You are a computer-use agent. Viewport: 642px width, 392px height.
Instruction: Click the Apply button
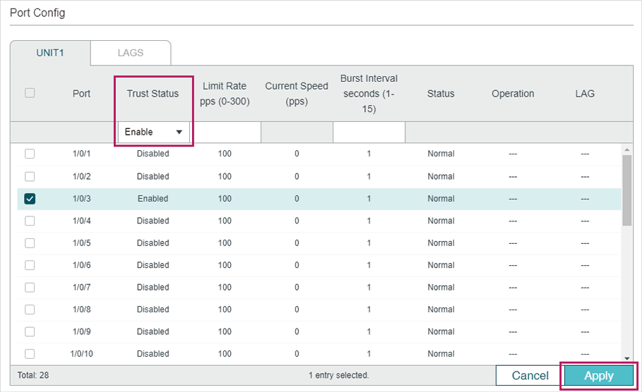pos(599,376)
